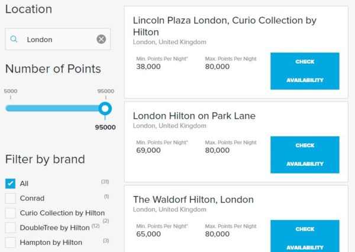Tick the DoubleTree by Hilton checkbox
The width and height of the screenshot is (355, 252).
[10, 228]
